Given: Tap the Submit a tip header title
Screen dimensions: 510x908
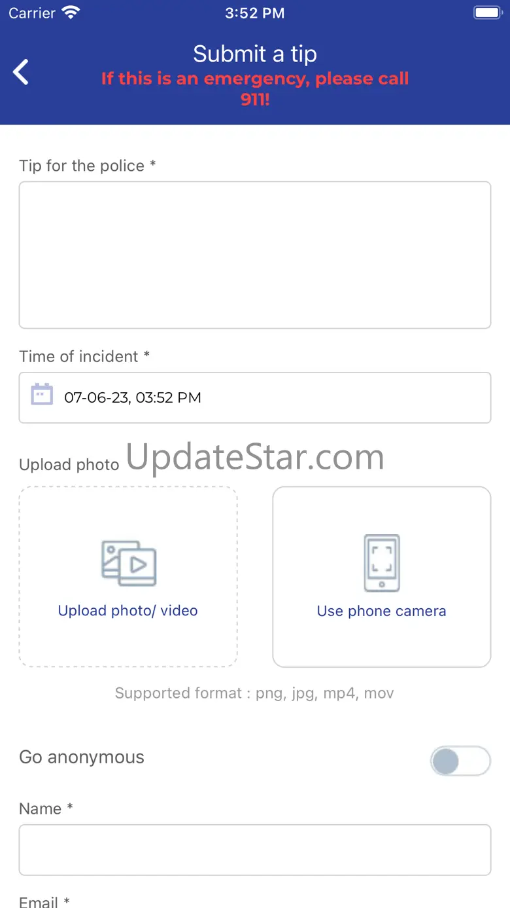Looking at the screenshot, I should pos(255,54).
